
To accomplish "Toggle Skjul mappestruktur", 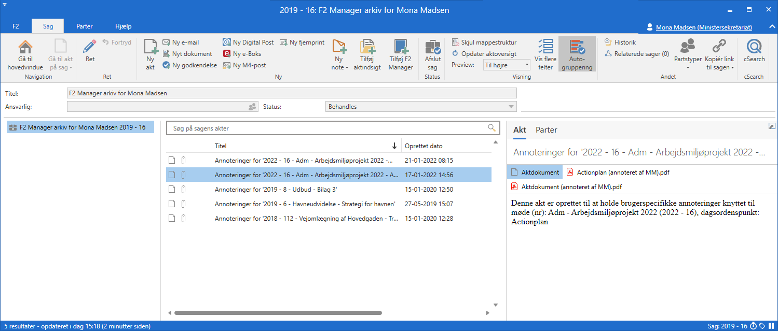I will (484, 42).
